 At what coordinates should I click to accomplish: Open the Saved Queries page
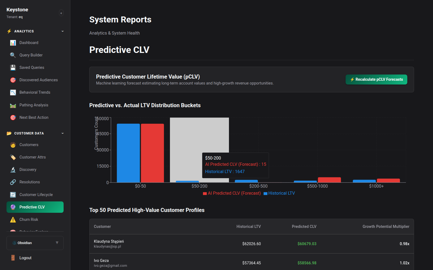click(x=35, y=67)
